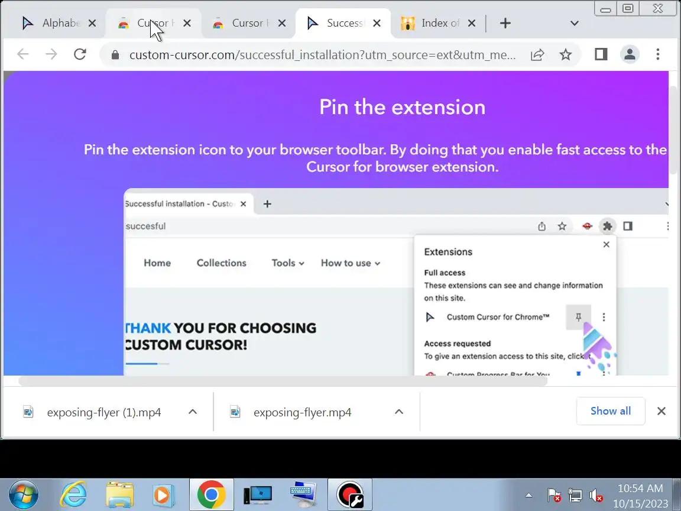Click the Pin the extension heading
This screenshot has height=511, width=681.
coord(402,107)
